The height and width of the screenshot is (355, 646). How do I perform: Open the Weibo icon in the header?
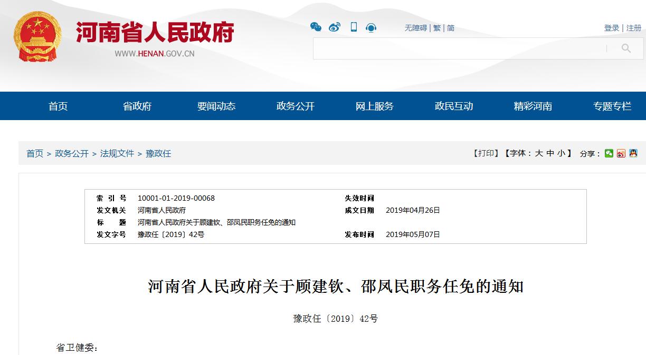(x=335, y=27)
